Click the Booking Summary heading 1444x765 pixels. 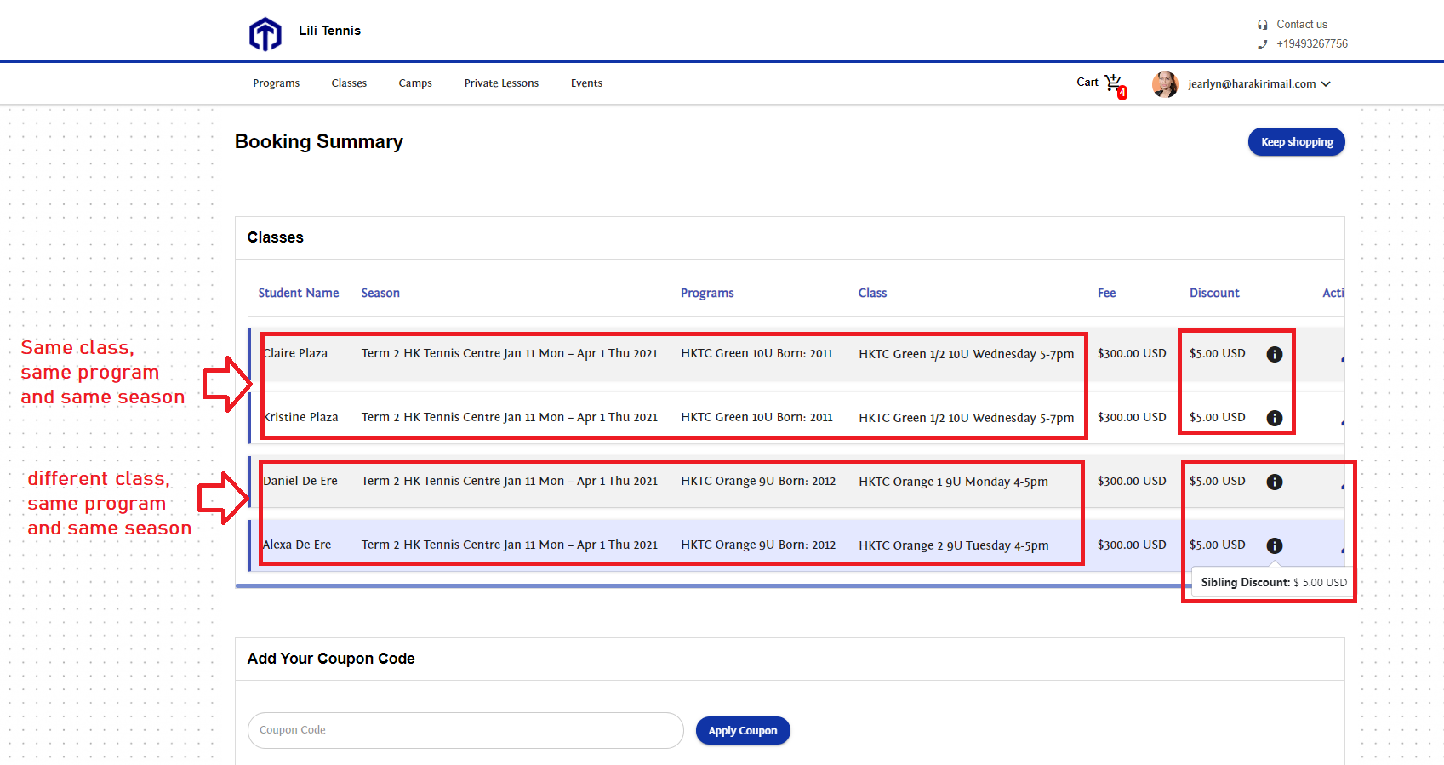[x=319, y=141]
